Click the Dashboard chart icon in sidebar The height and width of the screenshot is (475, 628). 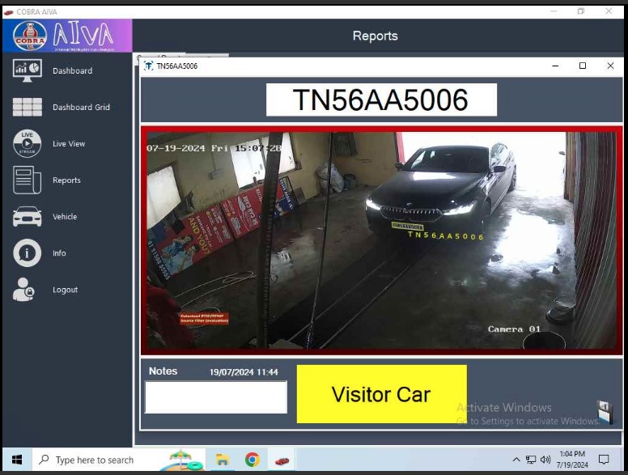click(x=27, y=70)
